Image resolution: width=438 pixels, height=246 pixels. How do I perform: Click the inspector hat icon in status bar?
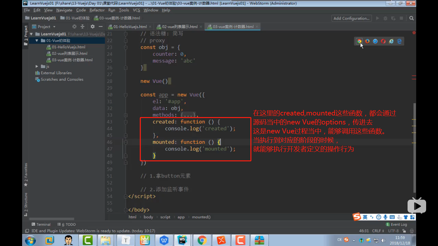[x=412, y=231]
